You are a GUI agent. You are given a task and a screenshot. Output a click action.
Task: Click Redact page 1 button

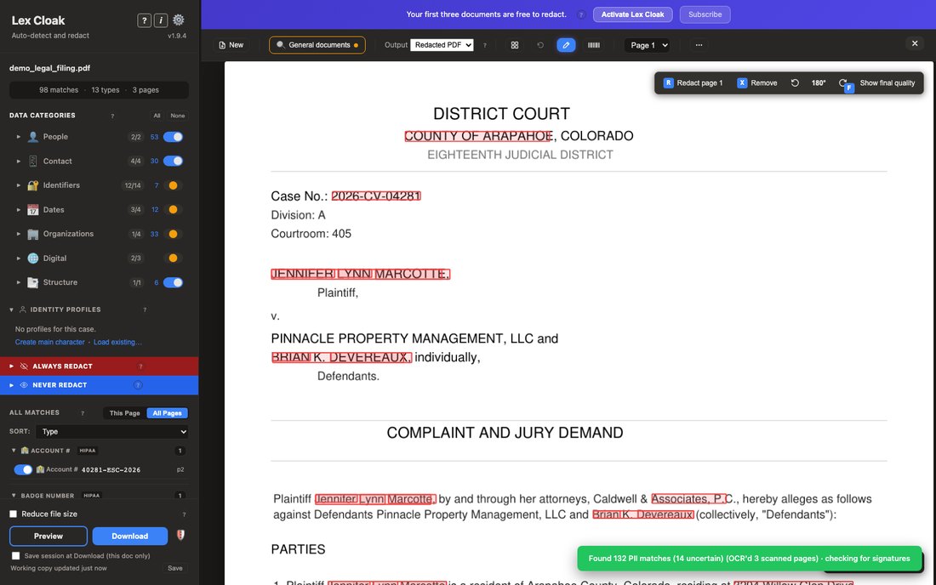point(693,82)
